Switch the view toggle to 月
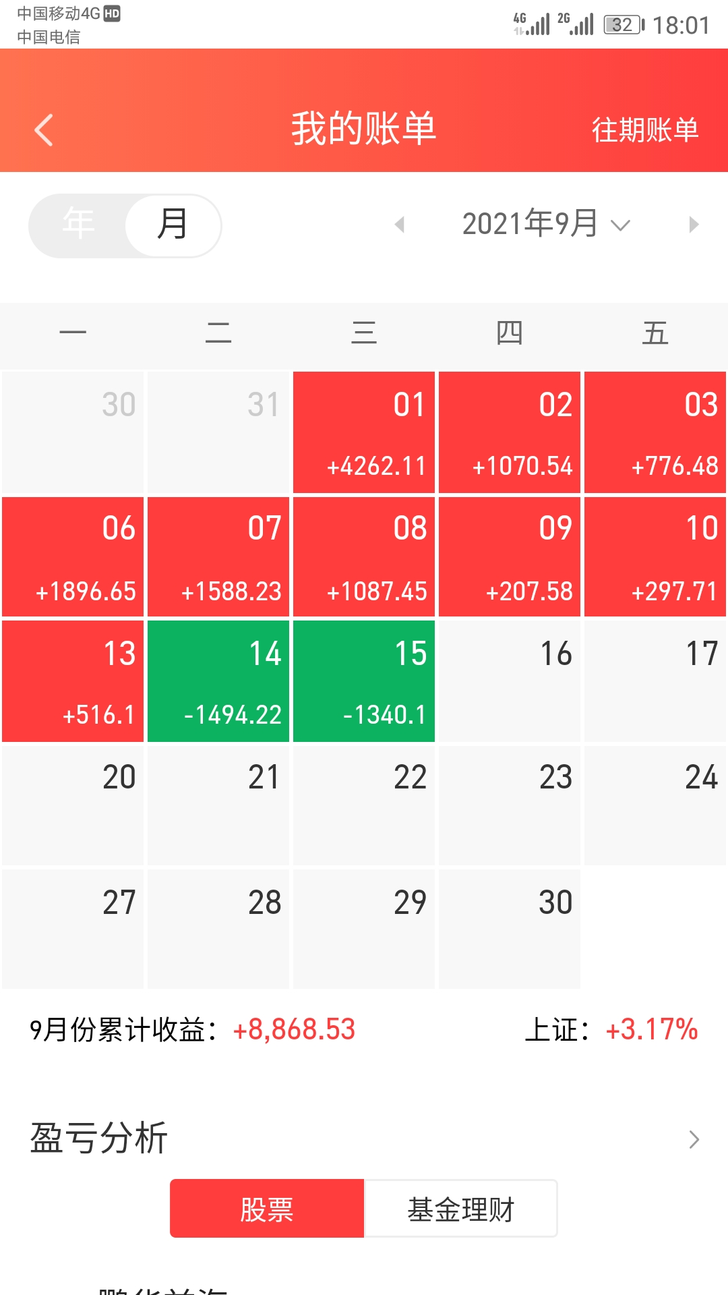Screen dimensions: 728x1295 click(x=173, y=225)
